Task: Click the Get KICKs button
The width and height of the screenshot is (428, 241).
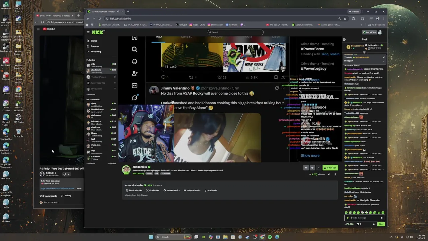Action: pyautogui.click(x=369, y=32)
